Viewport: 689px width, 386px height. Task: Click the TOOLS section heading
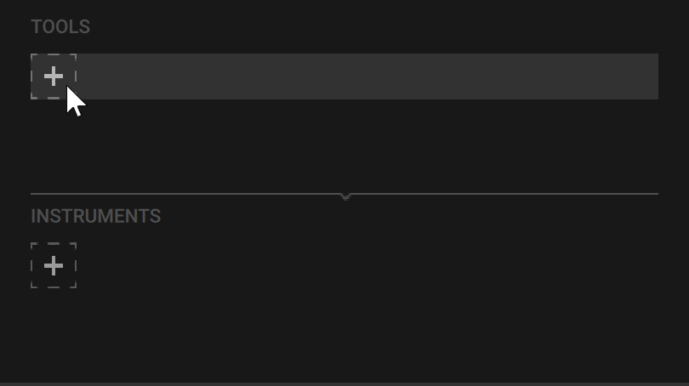coord(60,27)
